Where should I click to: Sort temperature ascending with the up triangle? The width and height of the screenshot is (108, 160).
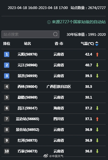coord(97,42)
